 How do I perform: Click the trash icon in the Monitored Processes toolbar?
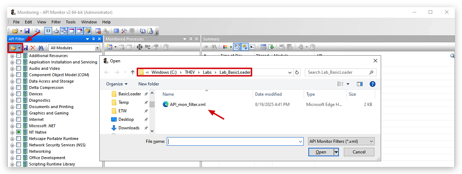coord(166,47)
